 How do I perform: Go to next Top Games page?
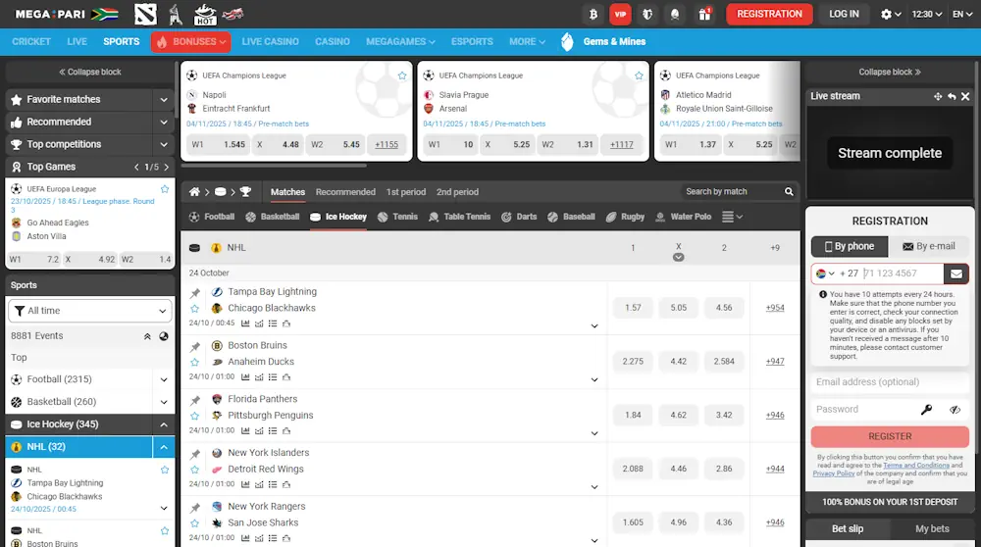click(x=167, y=167)
